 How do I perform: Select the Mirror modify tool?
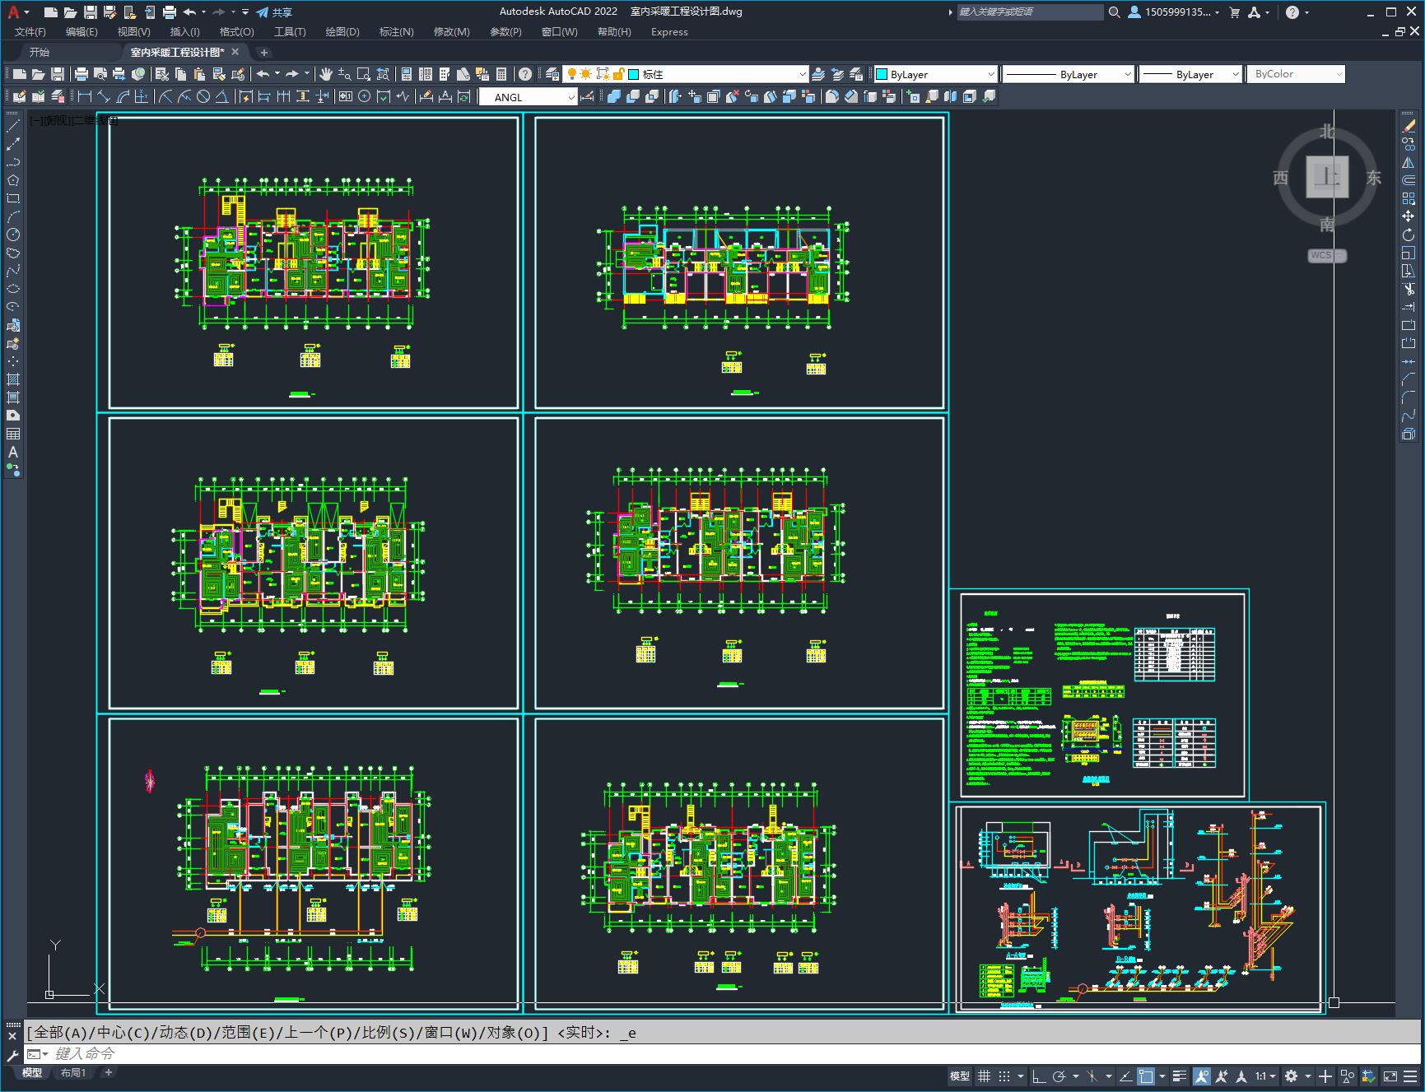(1409, 162)
